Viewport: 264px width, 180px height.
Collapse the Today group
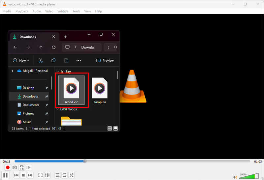point(57,72)
